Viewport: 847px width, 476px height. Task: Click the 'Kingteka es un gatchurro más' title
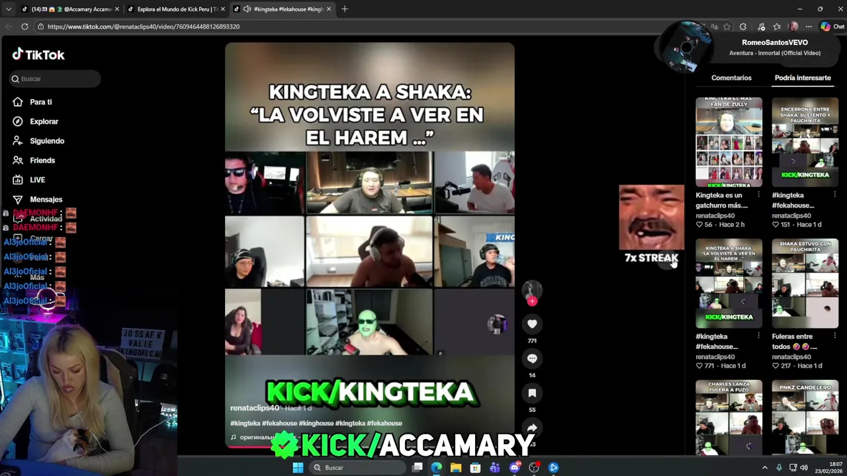click(721, 200)
